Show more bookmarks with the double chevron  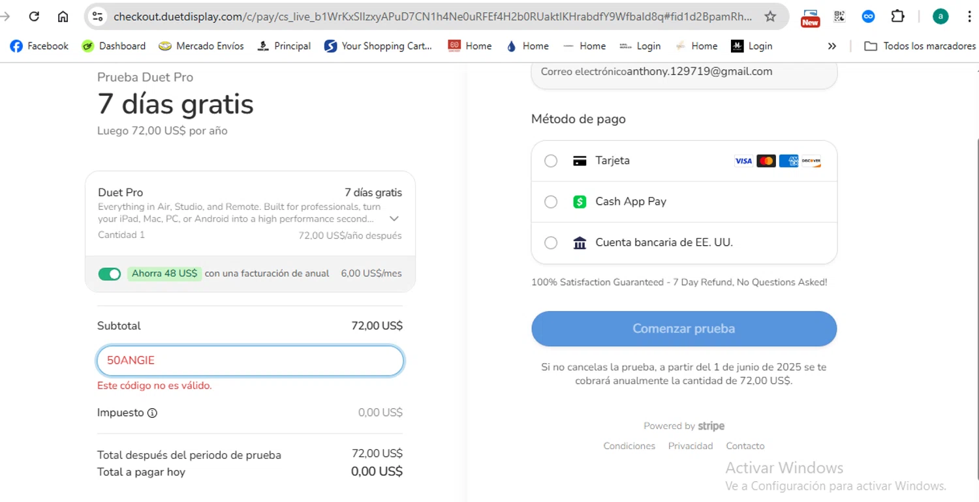point(831,46)
